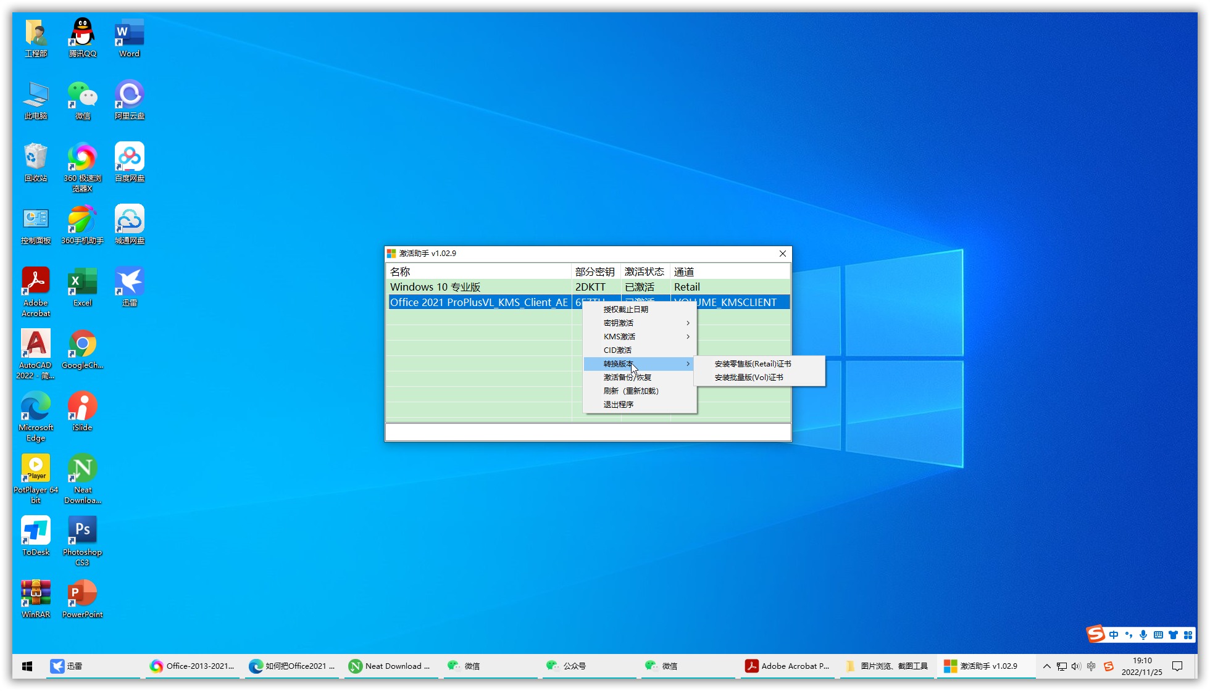Launch 阿里云盘 from the desktop
Image resolution: width=1210 pixels, height=691 pixels.
[129, 100]
